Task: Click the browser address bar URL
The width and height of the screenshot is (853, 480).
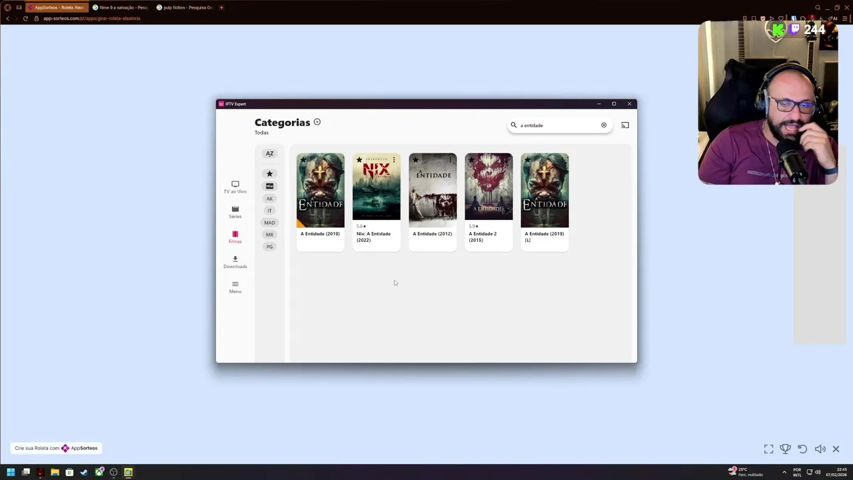Action: (x=92, y=18)
